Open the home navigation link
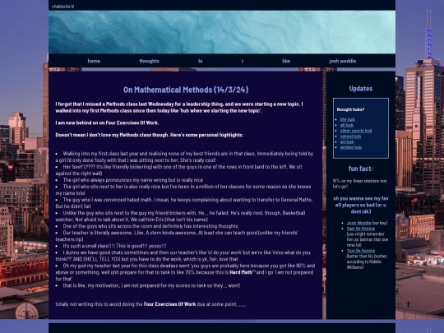The image size is (444, 333). [94, 61]
